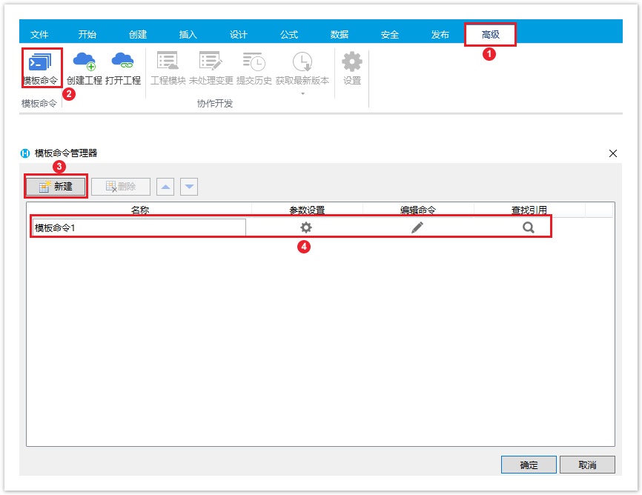Open the 数据 ribbon tab
This screenshot has height=495, width=642.
(x=340, y=34)
